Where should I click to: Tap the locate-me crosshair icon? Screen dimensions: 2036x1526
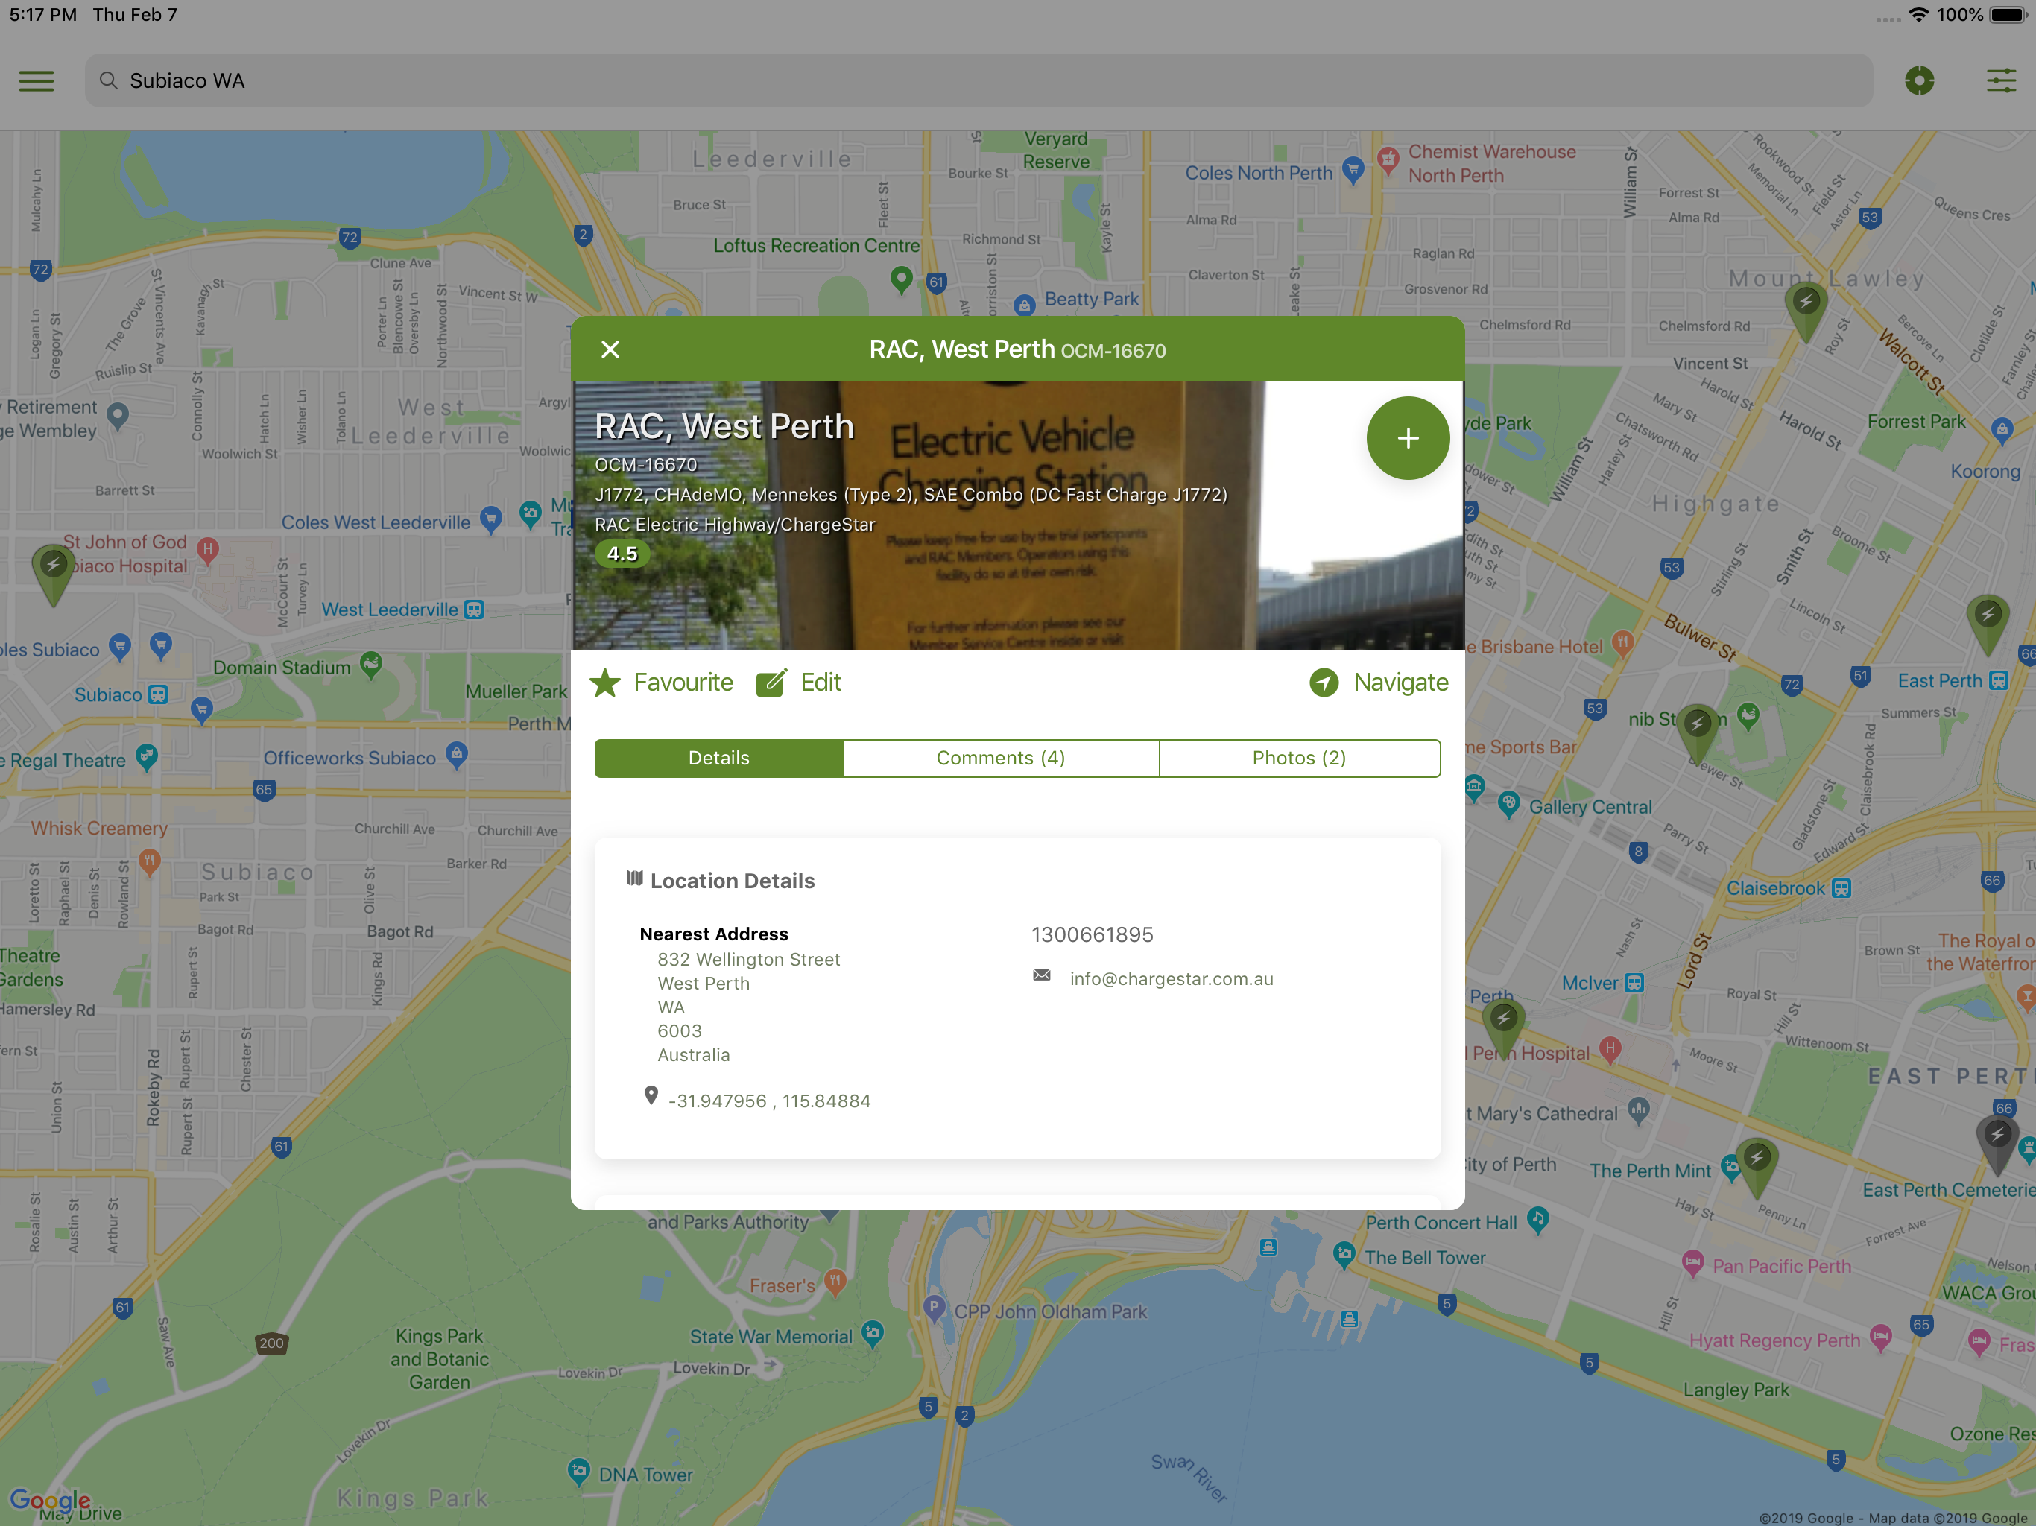1919,81
